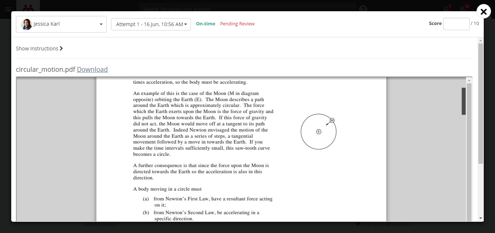The image size is (495, 233).
Task: Click the line "becomes a circle."
Action: tap(152, 154)
